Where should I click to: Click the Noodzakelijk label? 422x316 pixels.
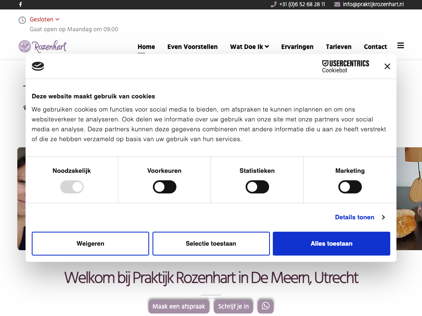pos(72,171)
